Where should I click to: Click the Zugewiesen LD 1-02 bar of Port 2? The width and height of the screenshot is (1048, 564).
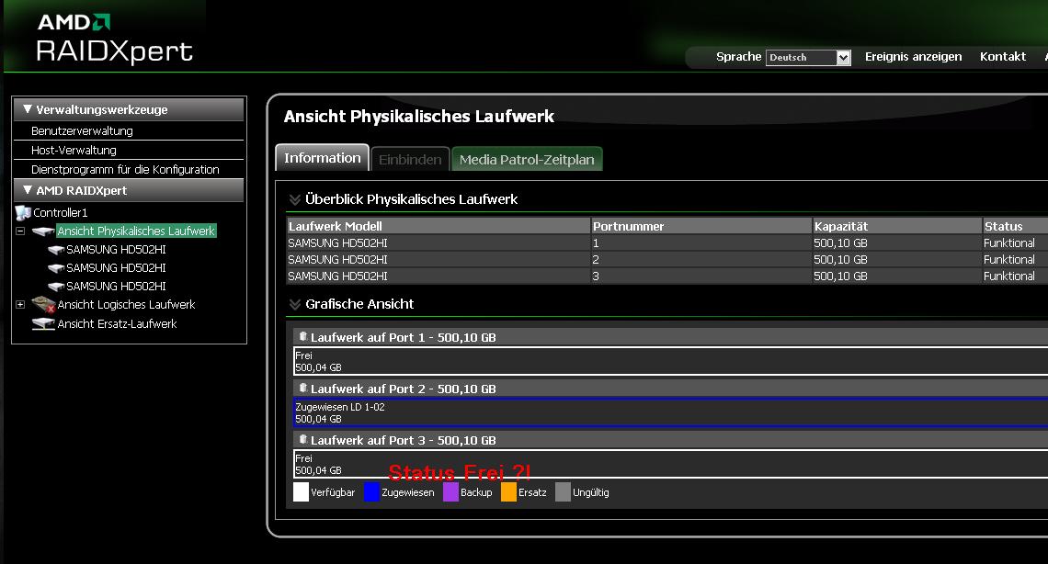coord(670,412)
